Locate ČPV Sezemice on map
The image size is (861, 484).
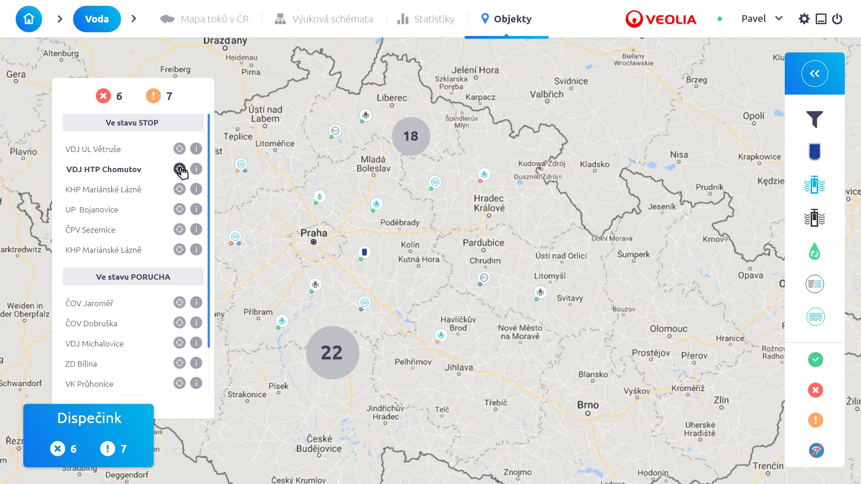(179, 229)
